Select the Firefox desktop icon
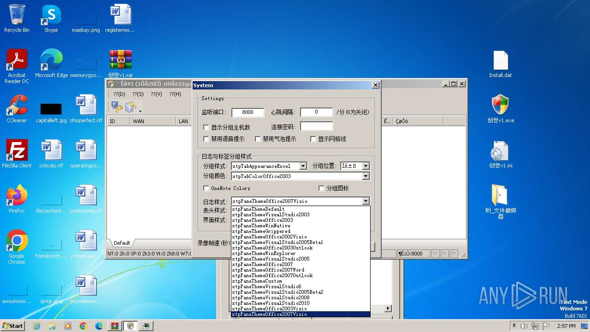 (x=17, y=199)
